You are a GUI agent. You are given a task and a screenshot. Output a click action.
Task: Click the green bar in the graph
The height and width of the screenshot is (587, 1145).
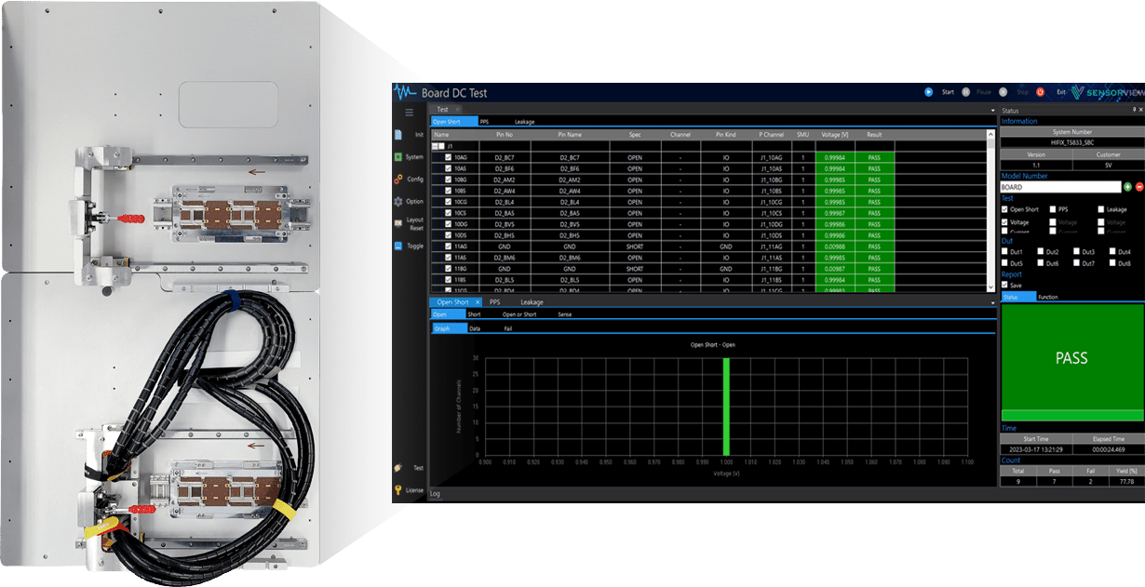pyautogui.click(x=726, y=405)
